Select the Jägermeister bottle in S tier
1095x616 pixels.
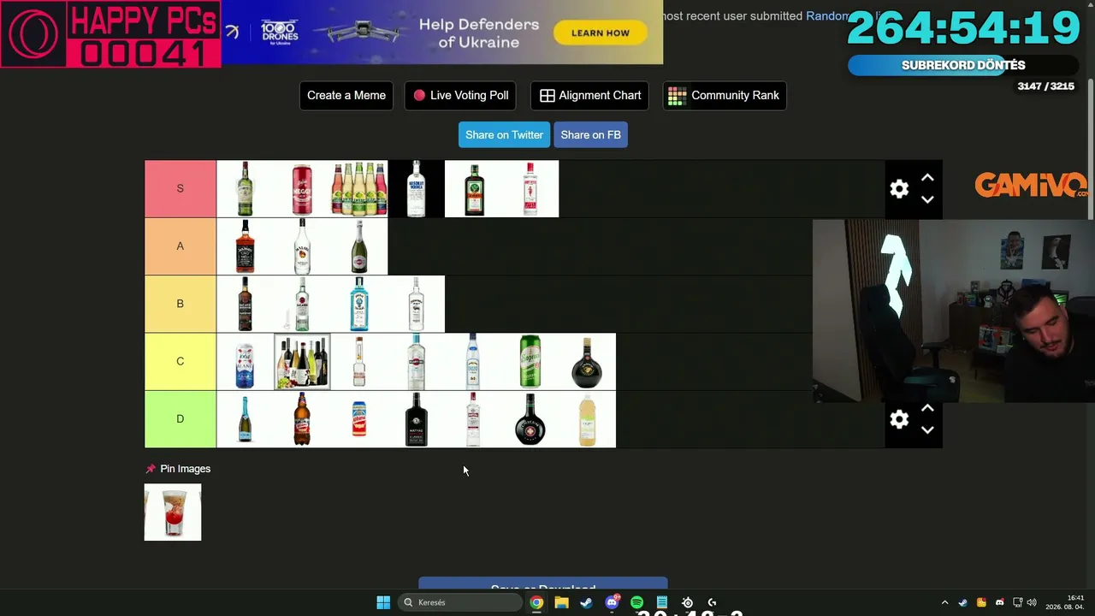pos(473,189)
